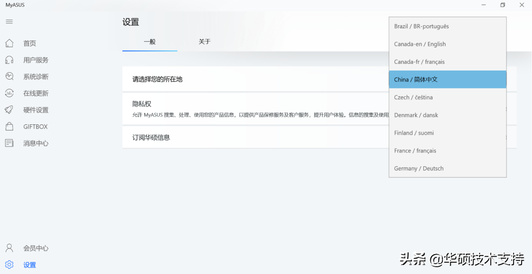Viewport: 532px width, 274px height.
Task: Click the privacy description starting 允许 MyASUS
Action: [261, 115]
